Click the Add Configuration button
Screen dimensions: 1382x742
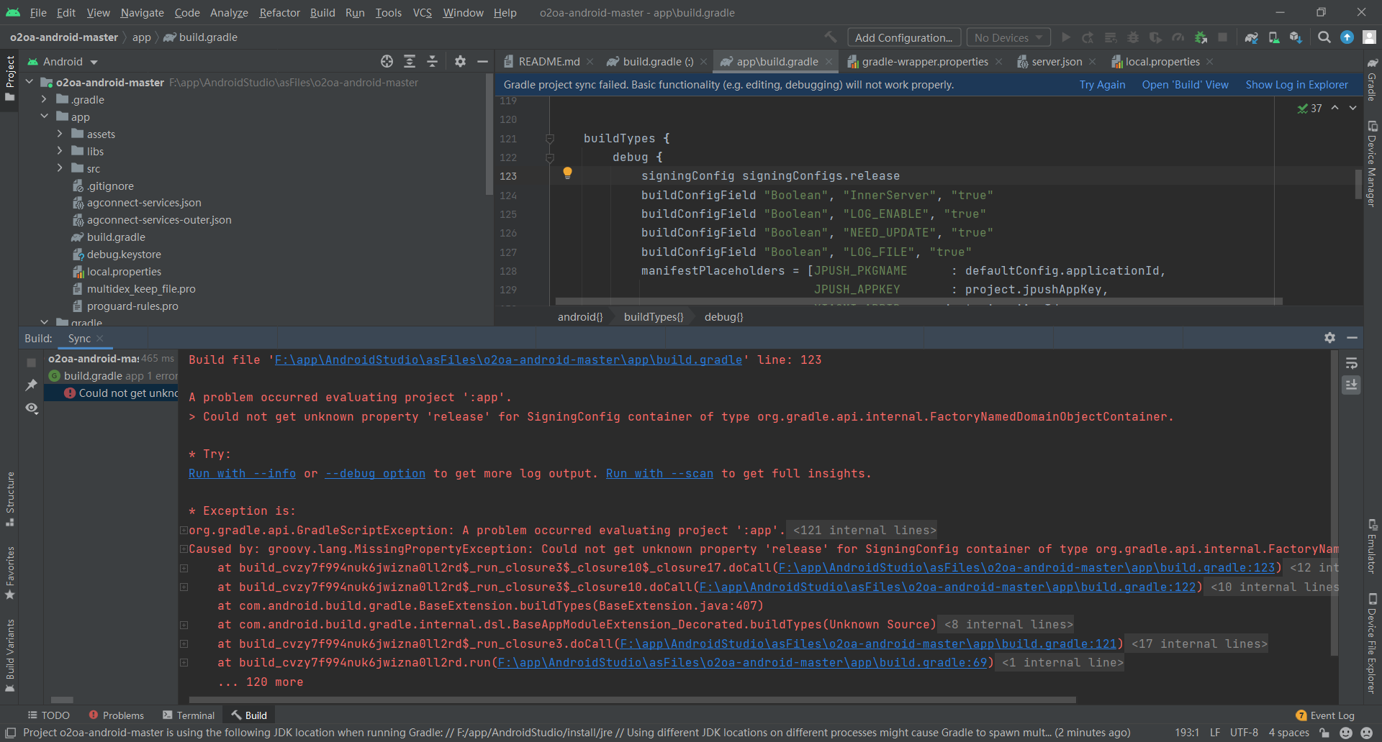tap(903, 37)
